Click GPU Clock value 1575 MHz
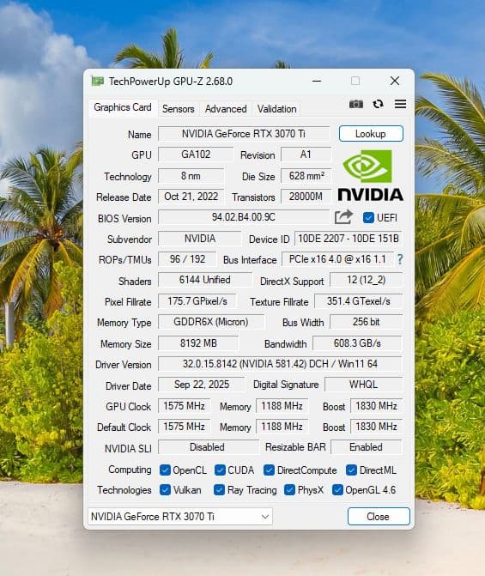Image resolution: width=485 pixels, height=576 pixels. [x=185, y=406]
